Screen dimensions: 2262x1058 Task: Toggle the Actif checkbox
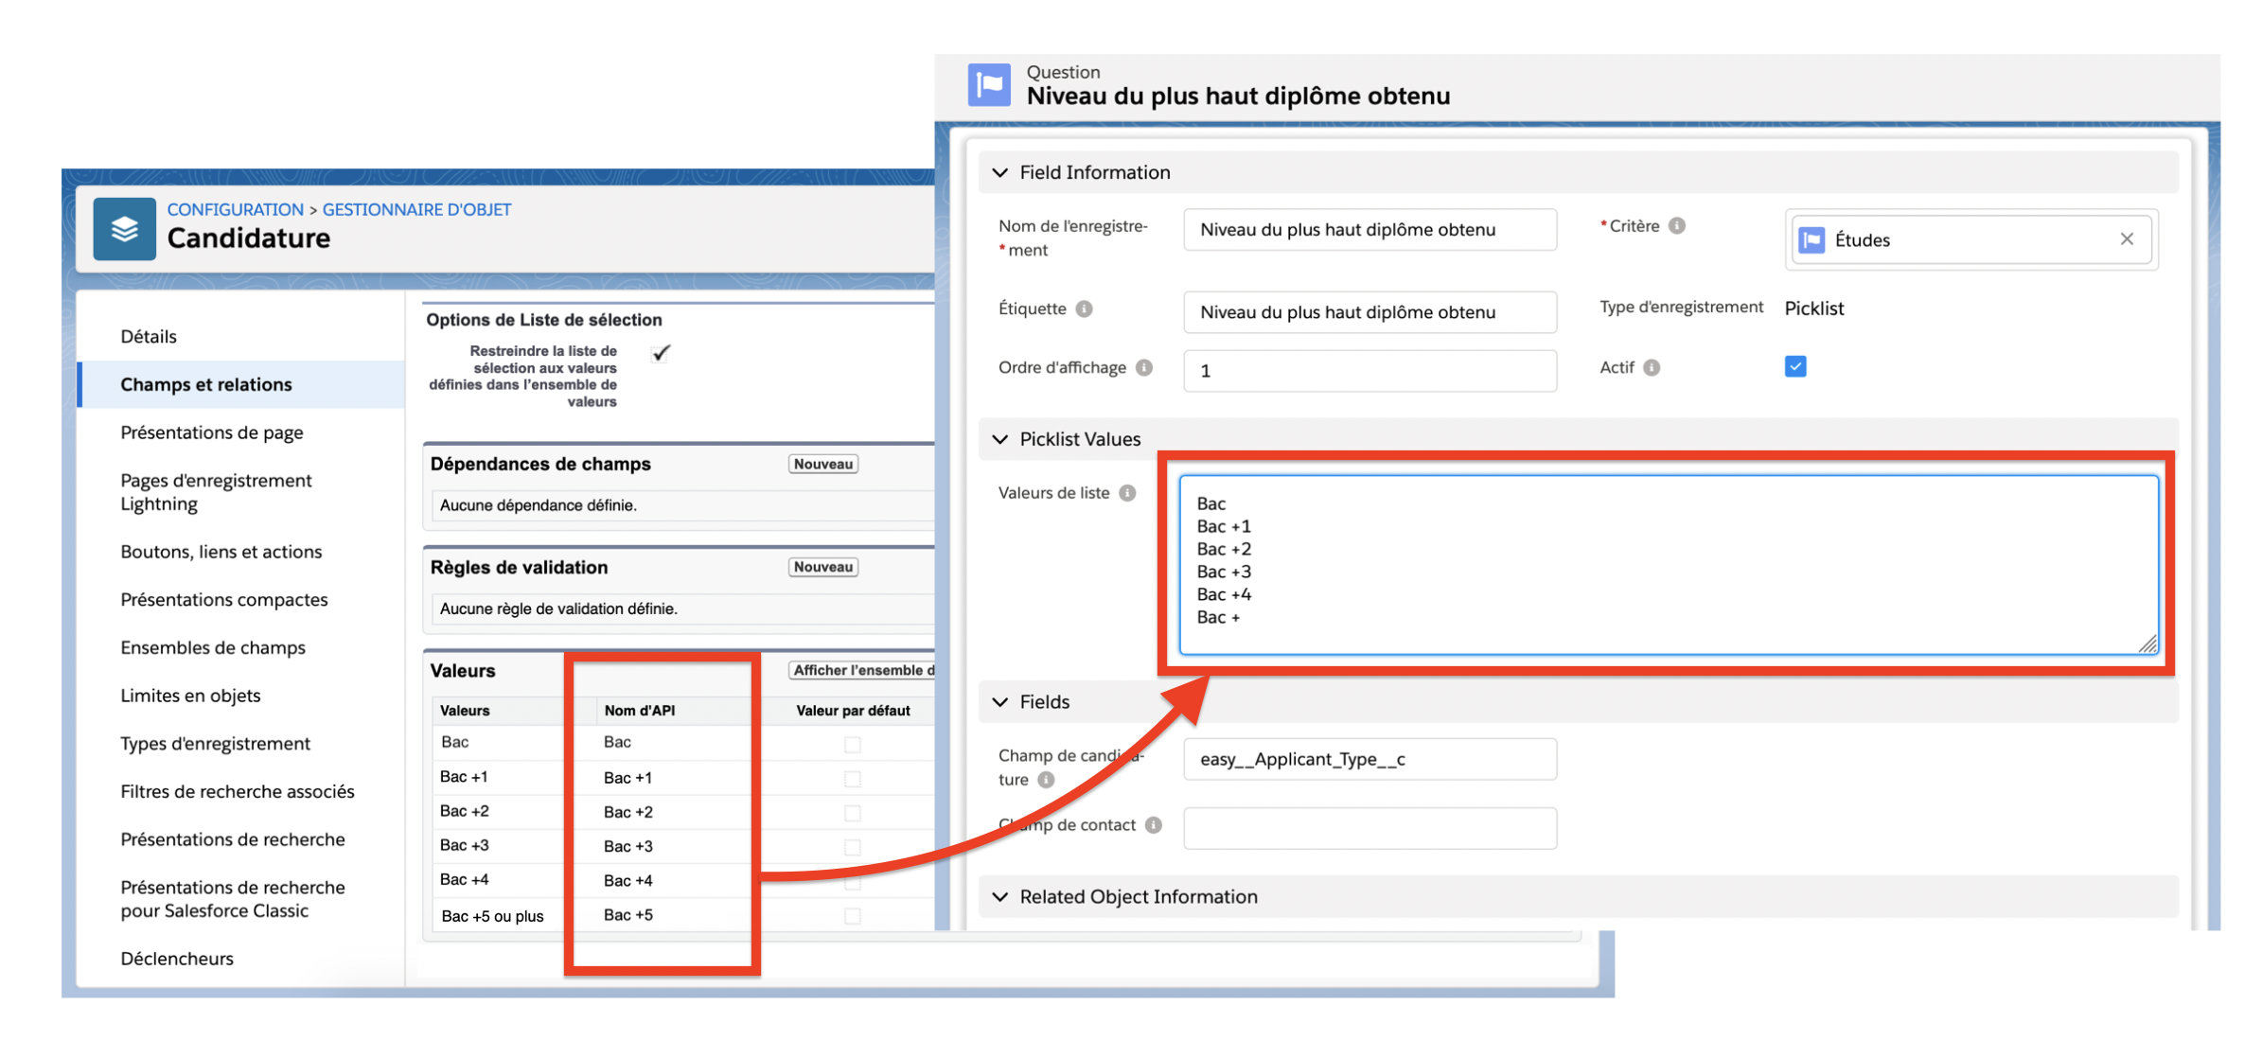[1794, 366]
